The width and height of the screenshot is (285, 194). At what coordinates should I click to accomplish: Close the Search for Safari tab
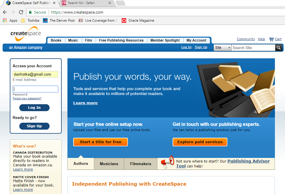[110, 3]
